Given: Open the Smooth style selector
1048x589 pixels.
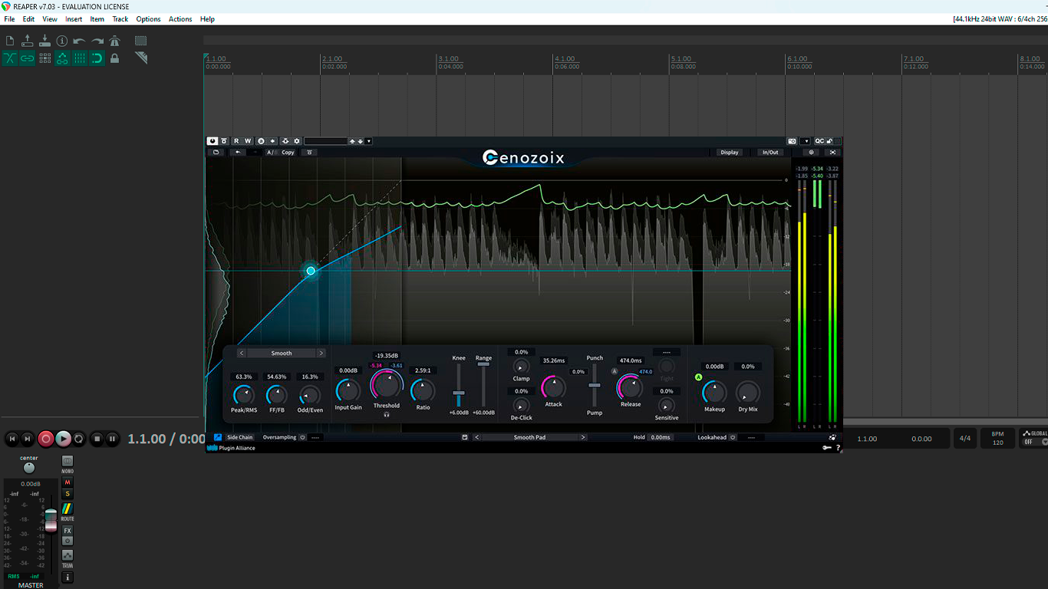Looking at the screenshot, I should coord(282,353).
